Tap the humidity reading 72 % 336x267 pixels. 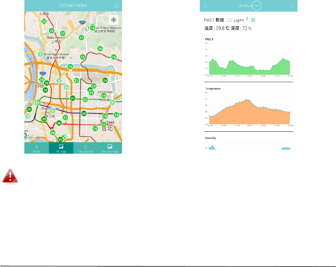(247, 28)
